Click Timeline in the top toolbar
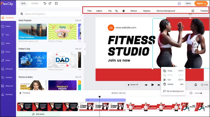Screen dimensions: 210x117 tap(204, 11)
